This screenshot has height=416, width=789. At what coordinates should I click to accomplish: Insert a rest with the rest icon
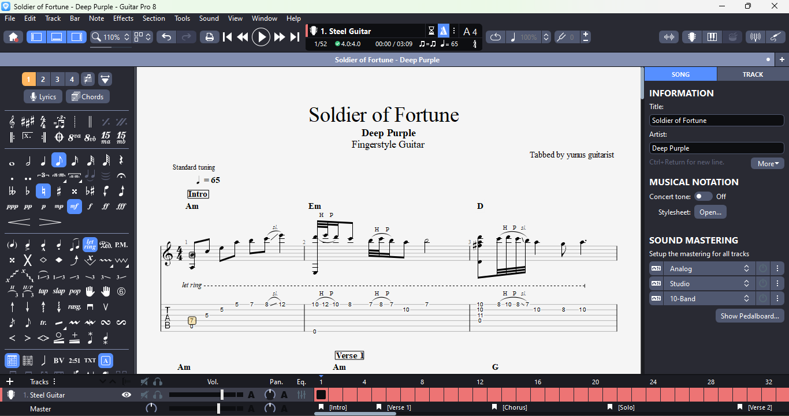click(x=121, y=160)
